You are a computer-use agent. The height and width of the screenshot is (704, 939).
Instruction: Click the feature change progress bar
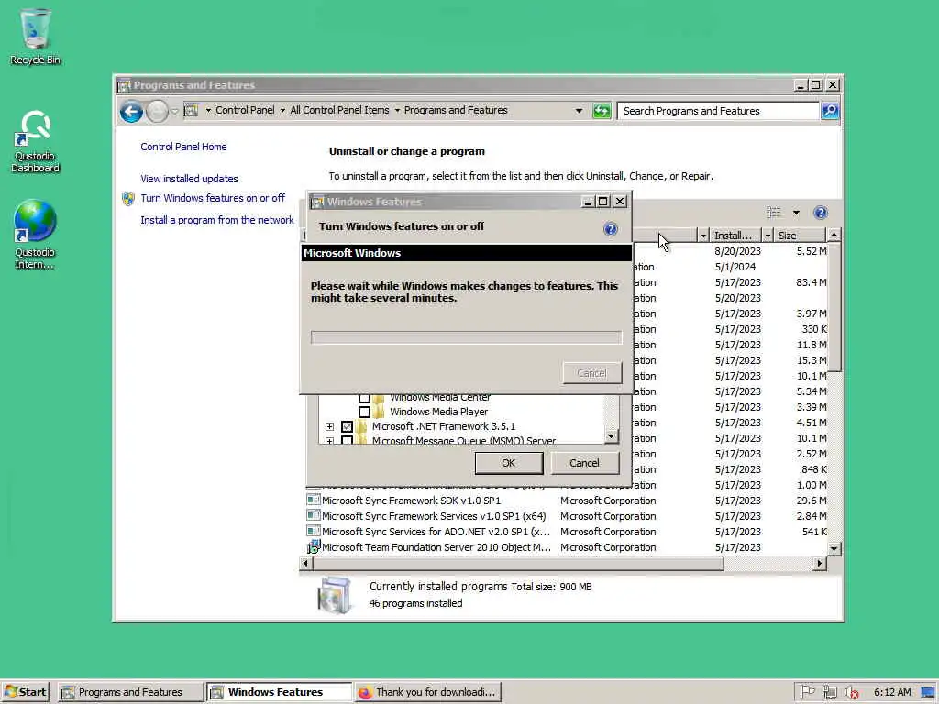[466, 337]
